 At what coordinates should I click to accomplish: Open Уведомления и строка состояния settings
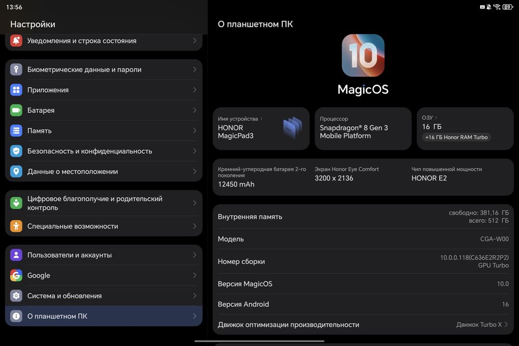coord(104,41)
